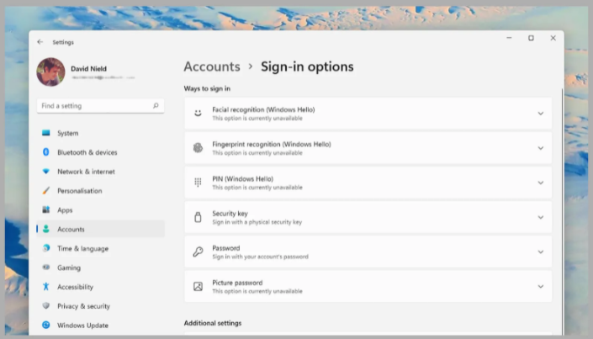Click the Gaming controller icon

[45, 267]
